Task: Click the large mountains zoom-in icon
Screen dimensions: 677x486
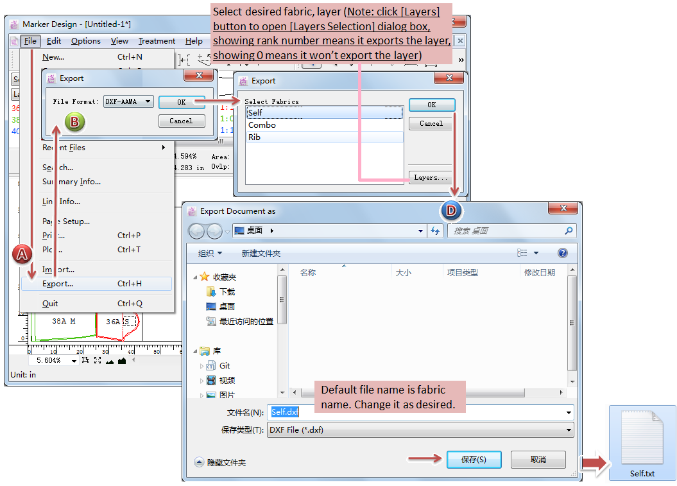Action: [x=121, y=361]
